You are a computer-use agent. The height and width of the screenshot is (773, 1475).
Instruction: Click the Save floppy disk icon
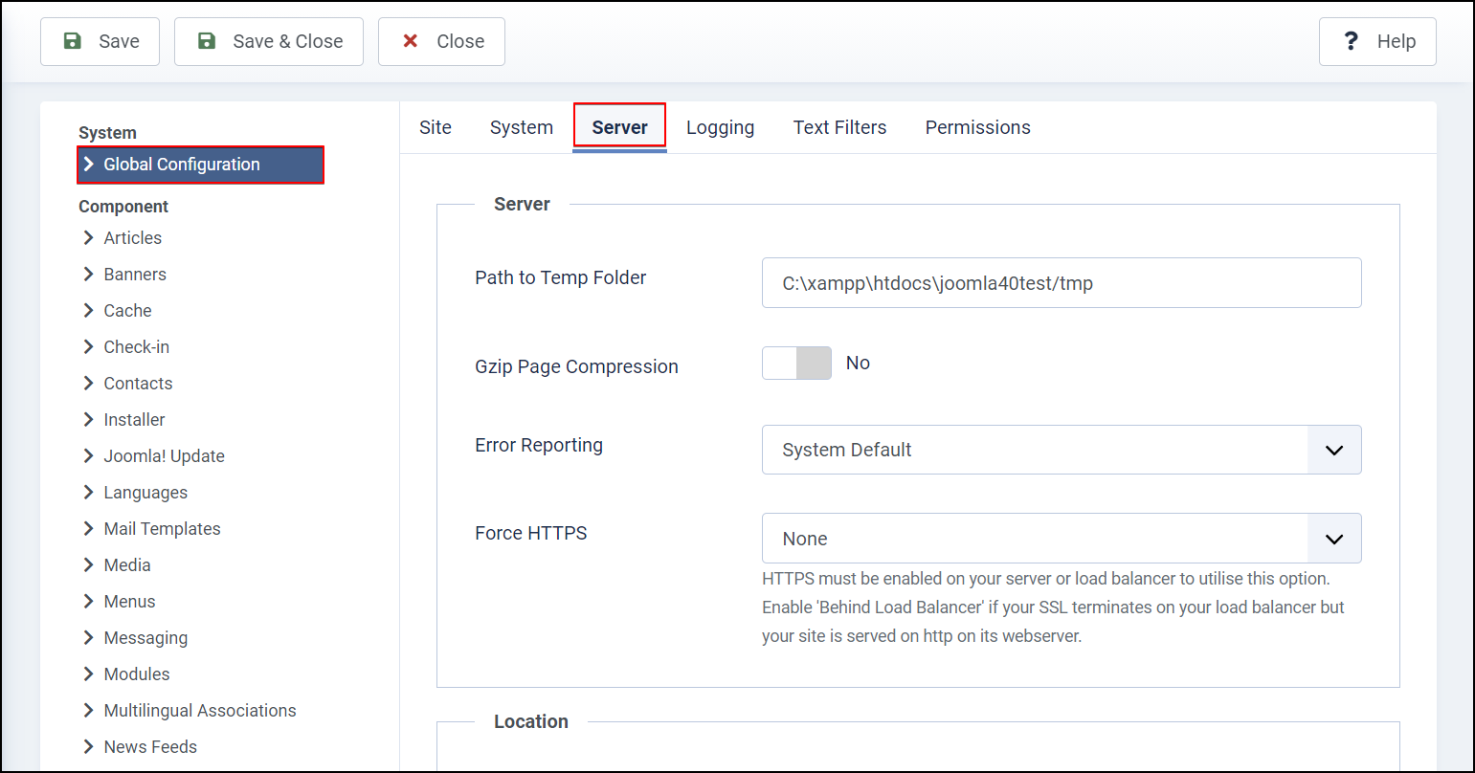click(72, 41)
